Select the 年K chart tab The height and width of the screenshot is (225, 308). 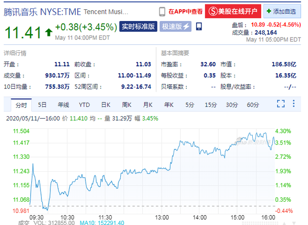point(169,105)
